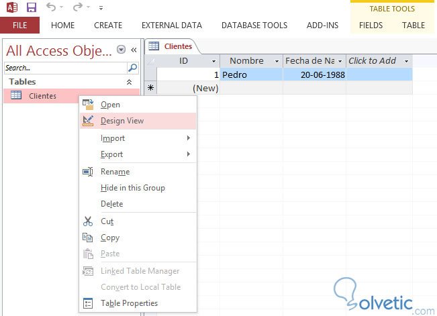Click the Clientes table icon in navigation pane
Screen dimensions: 437x316
16,95
